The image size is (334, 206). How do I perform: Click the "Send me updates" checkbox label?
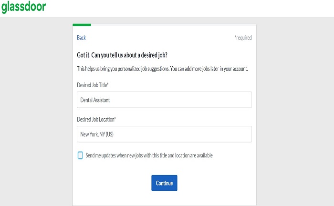click(149, 155)
